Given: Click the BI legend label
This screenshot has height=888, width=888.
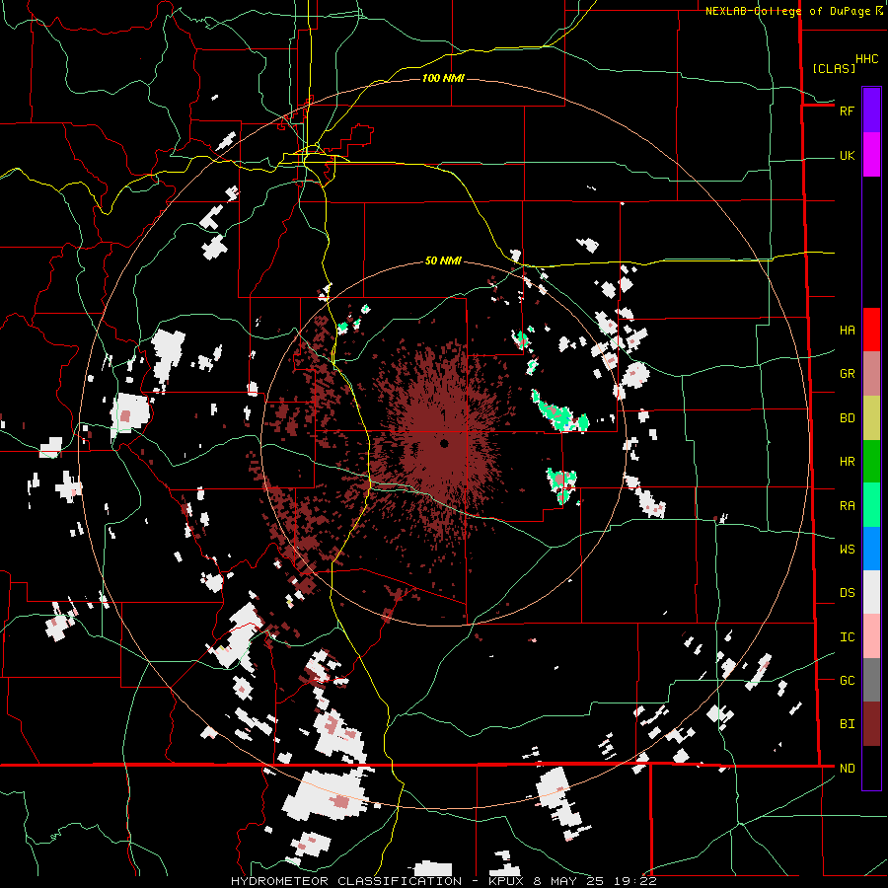Looking at the screenshot, I should point(847,724).
